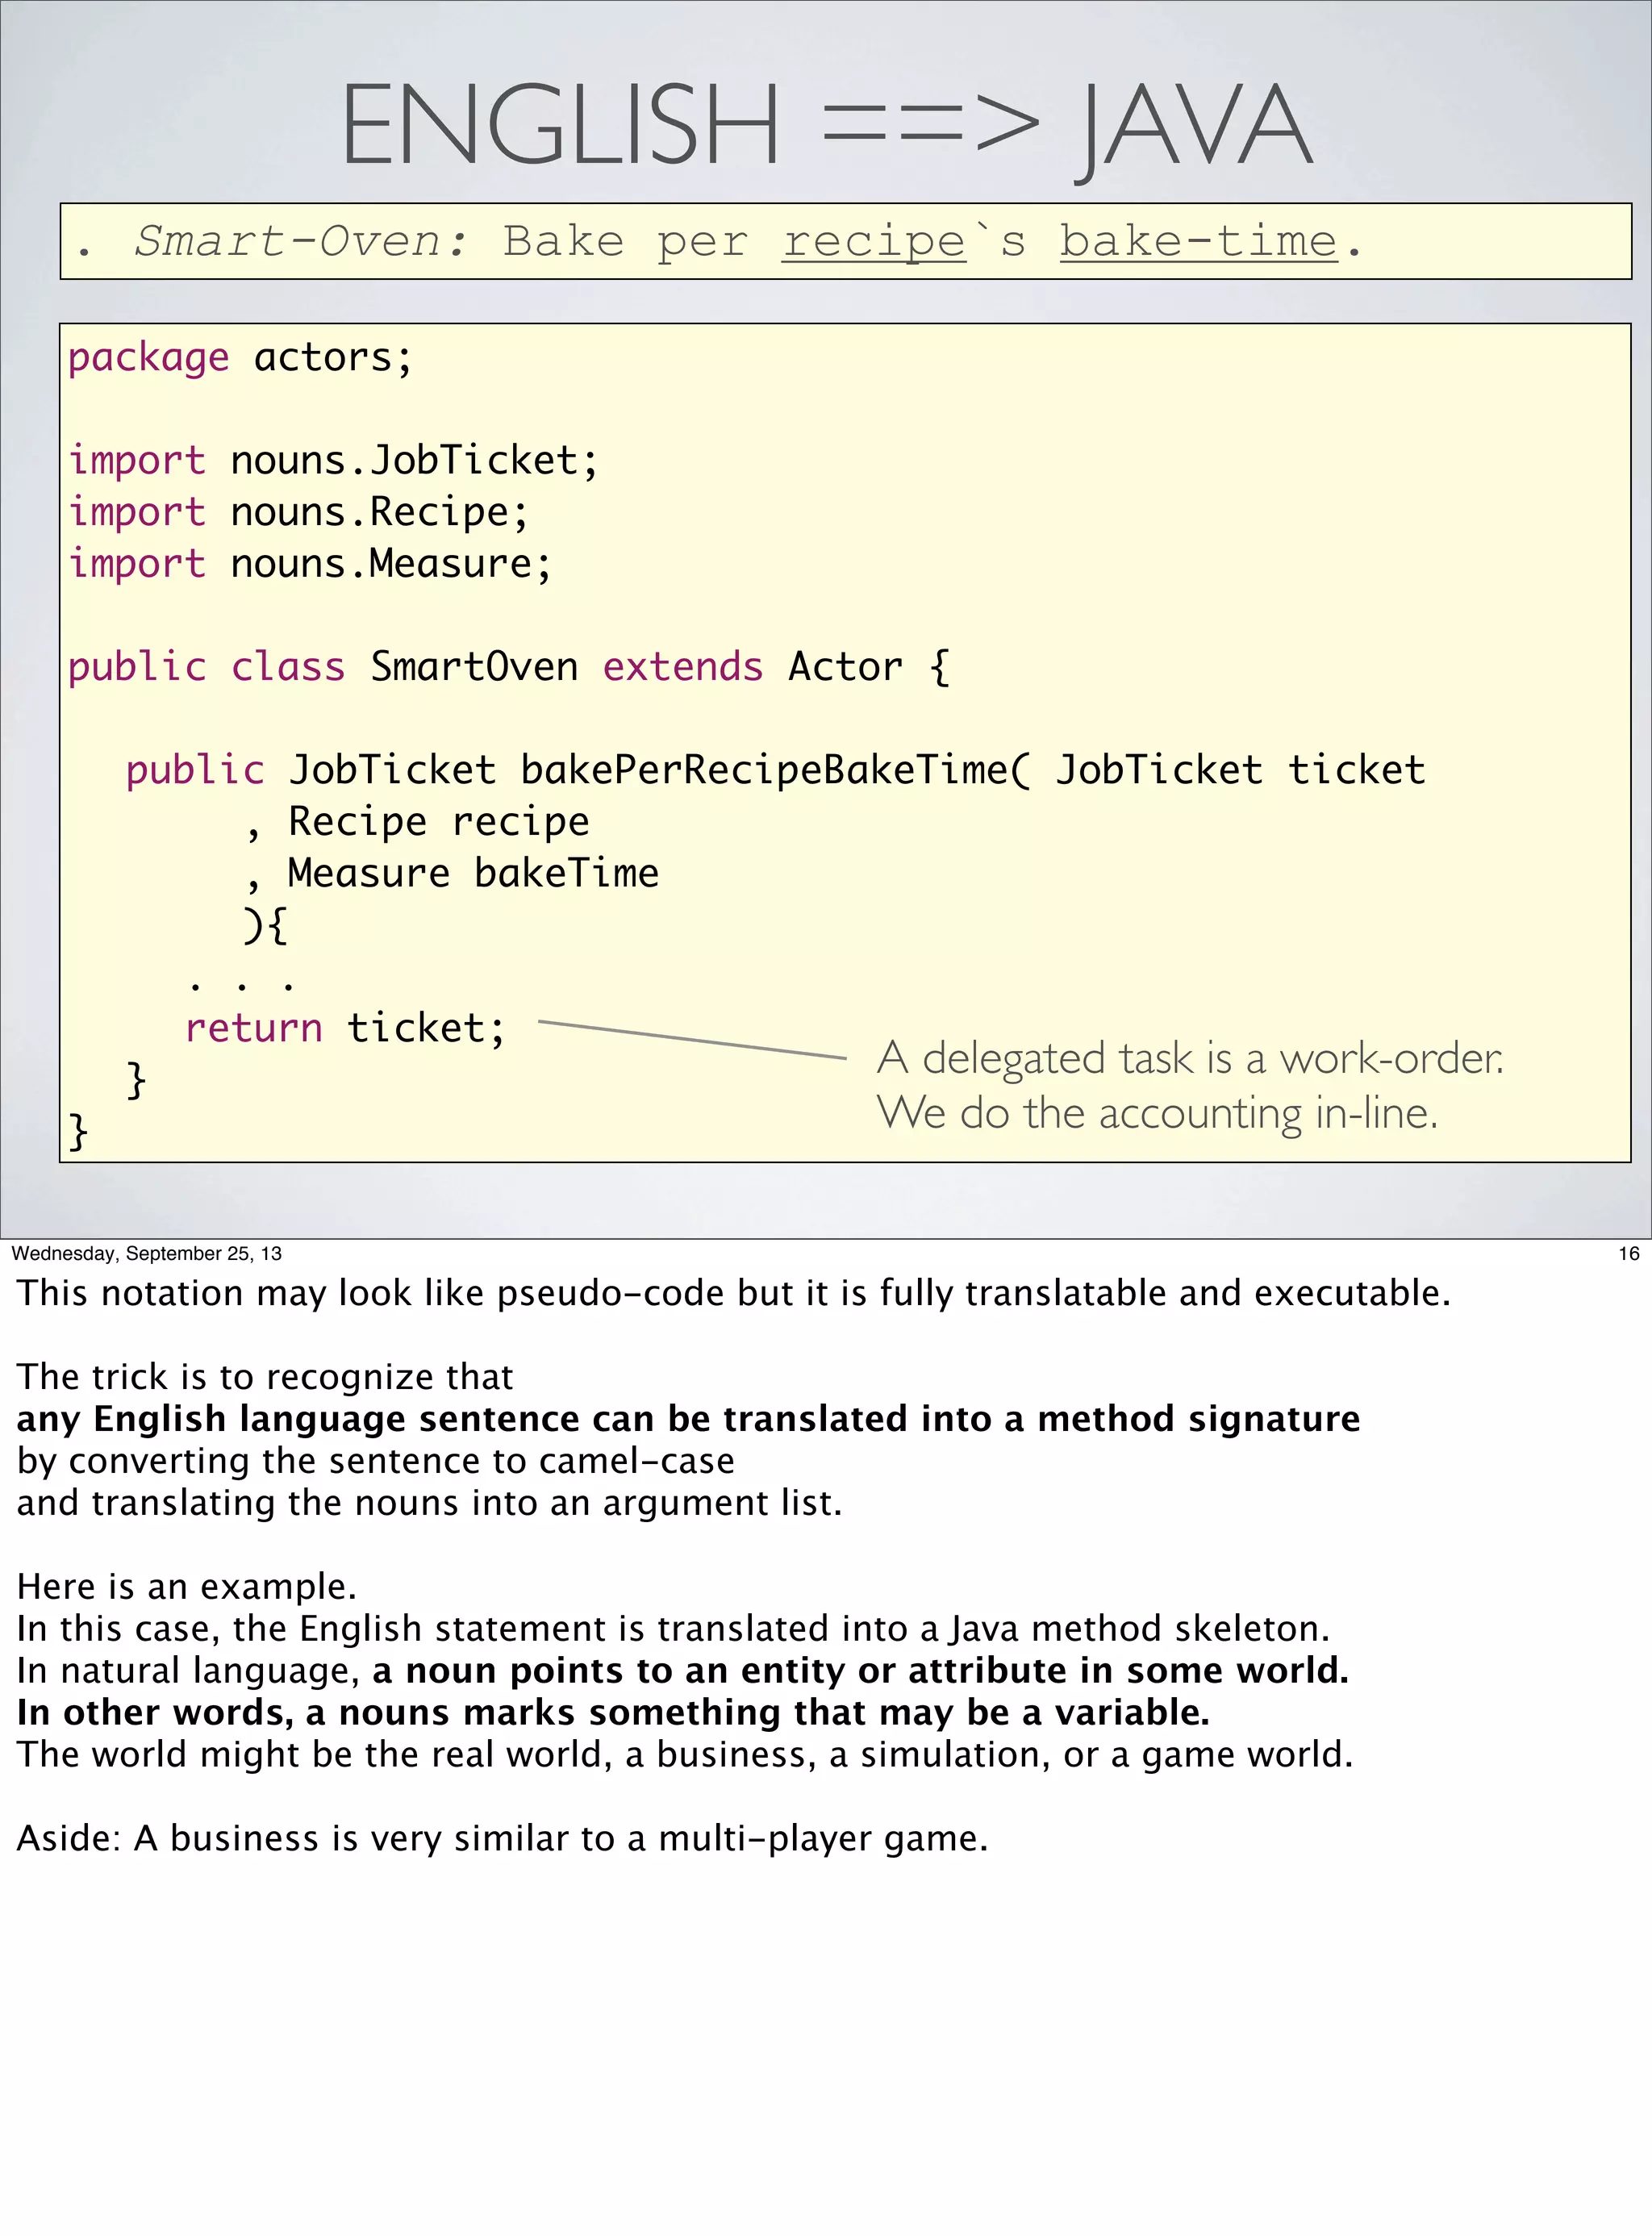Viewport: 1652px width, 2236px height.
Task: Click the note "The trick is to recognize that"
Action: tap(264, 1378)
